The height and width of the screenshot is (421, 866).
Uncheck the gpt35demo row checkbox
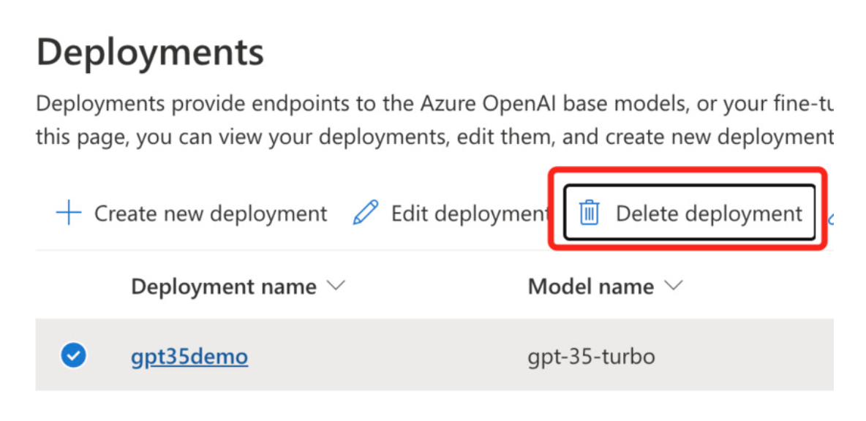73,356
